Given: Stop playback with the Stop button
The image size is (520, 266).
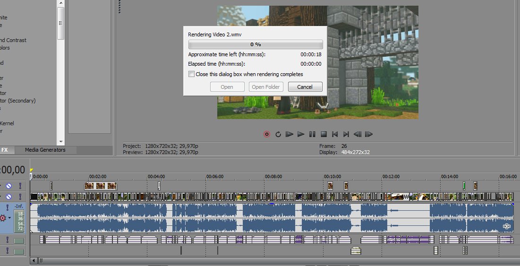Looking at the screenshot, I should (324, 134).
